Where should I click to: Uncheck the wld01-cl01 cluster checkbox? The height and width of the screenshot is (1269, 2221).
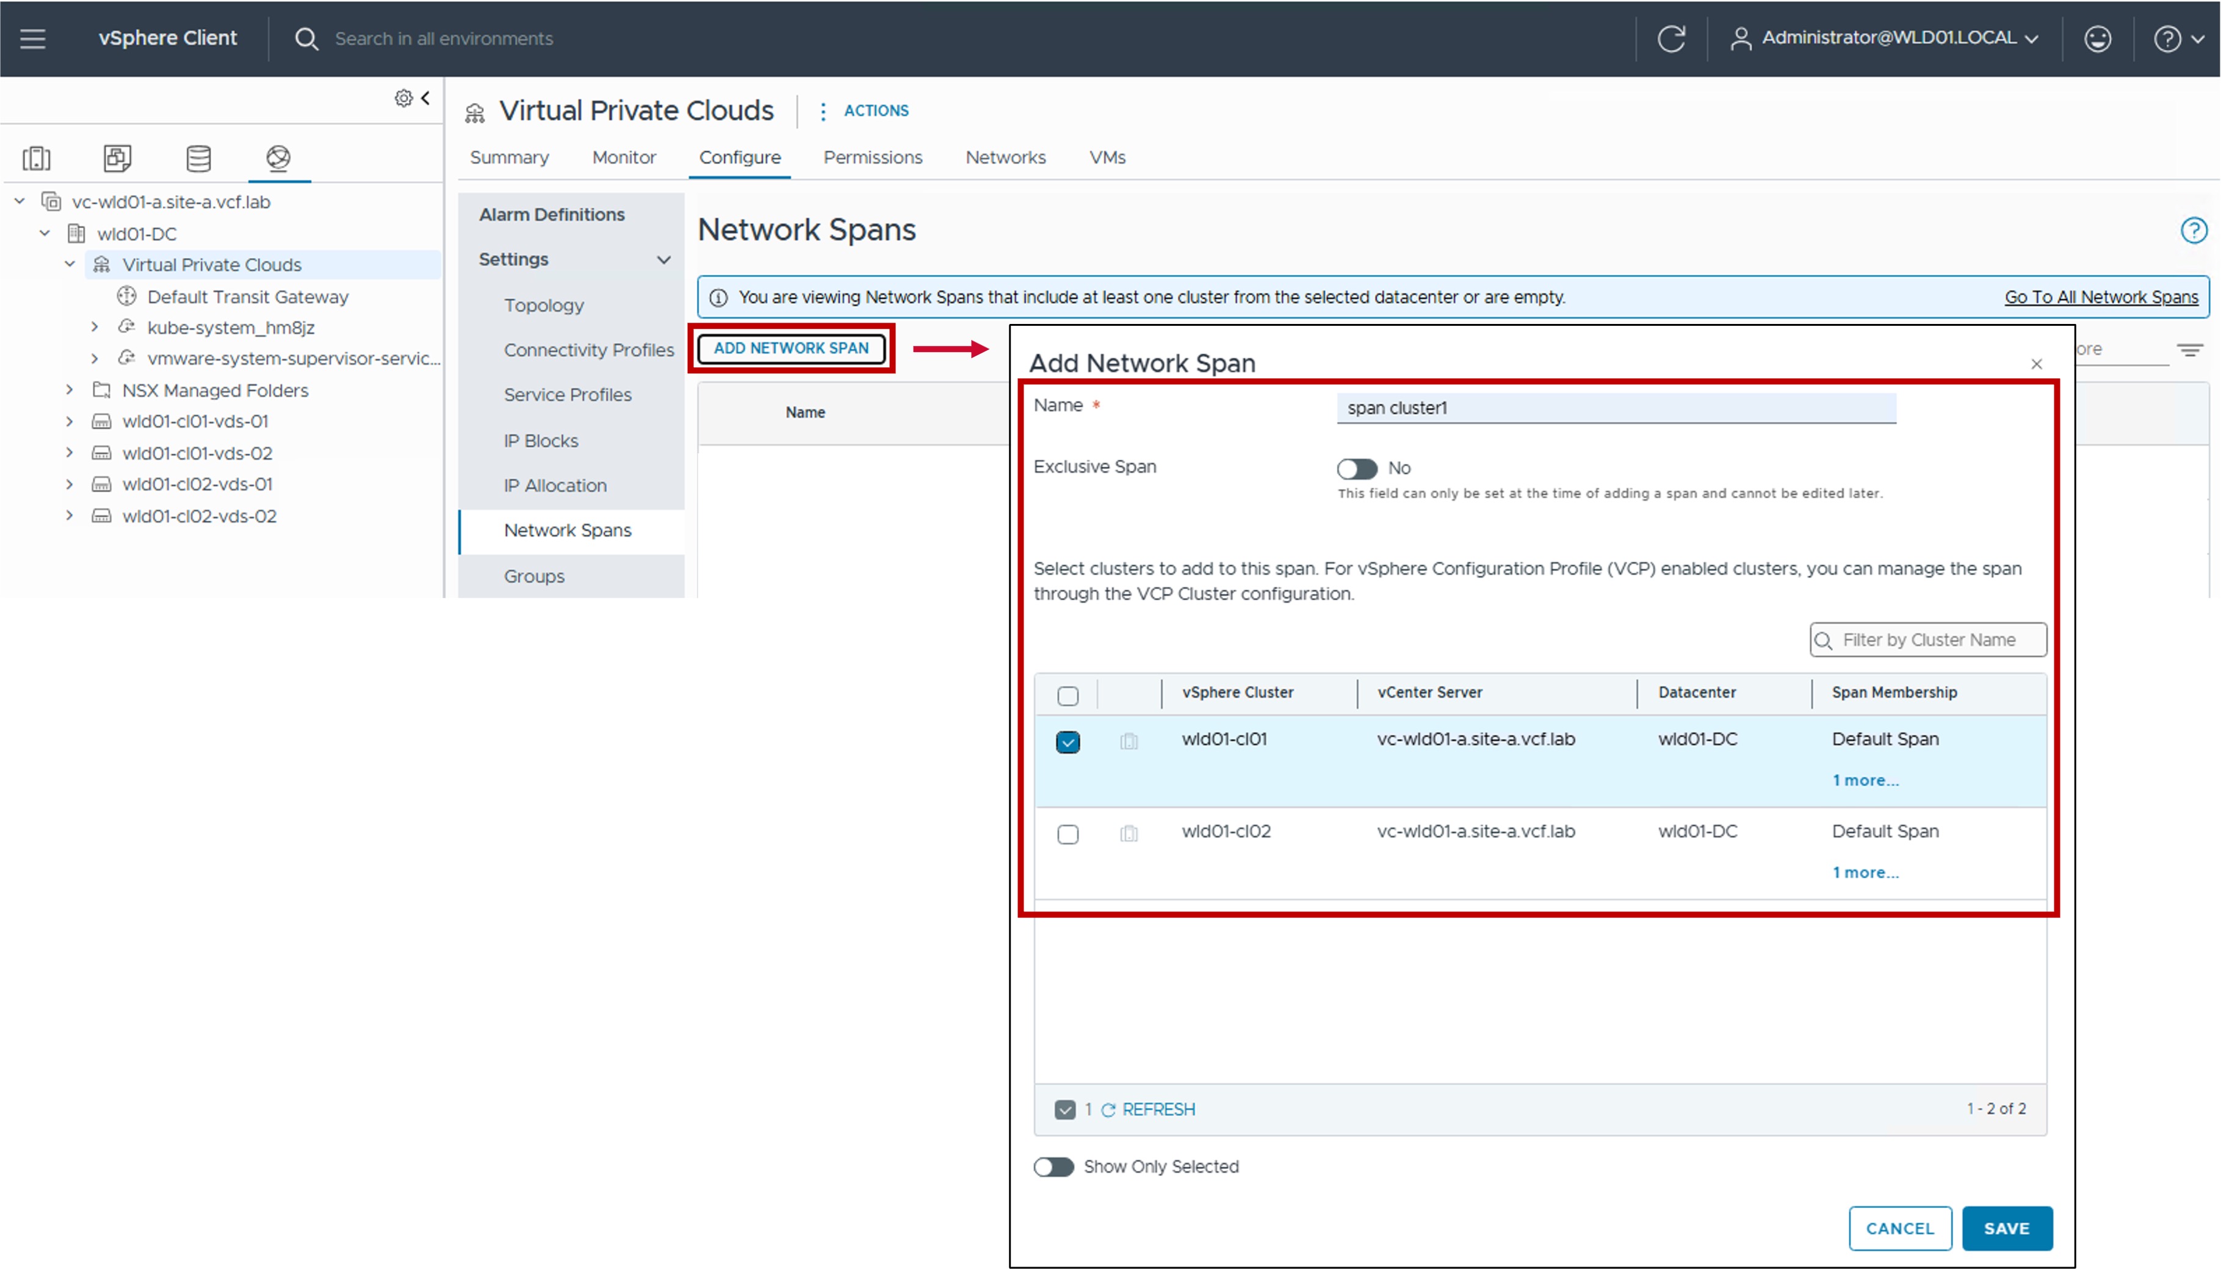[x=1067, y=742]
